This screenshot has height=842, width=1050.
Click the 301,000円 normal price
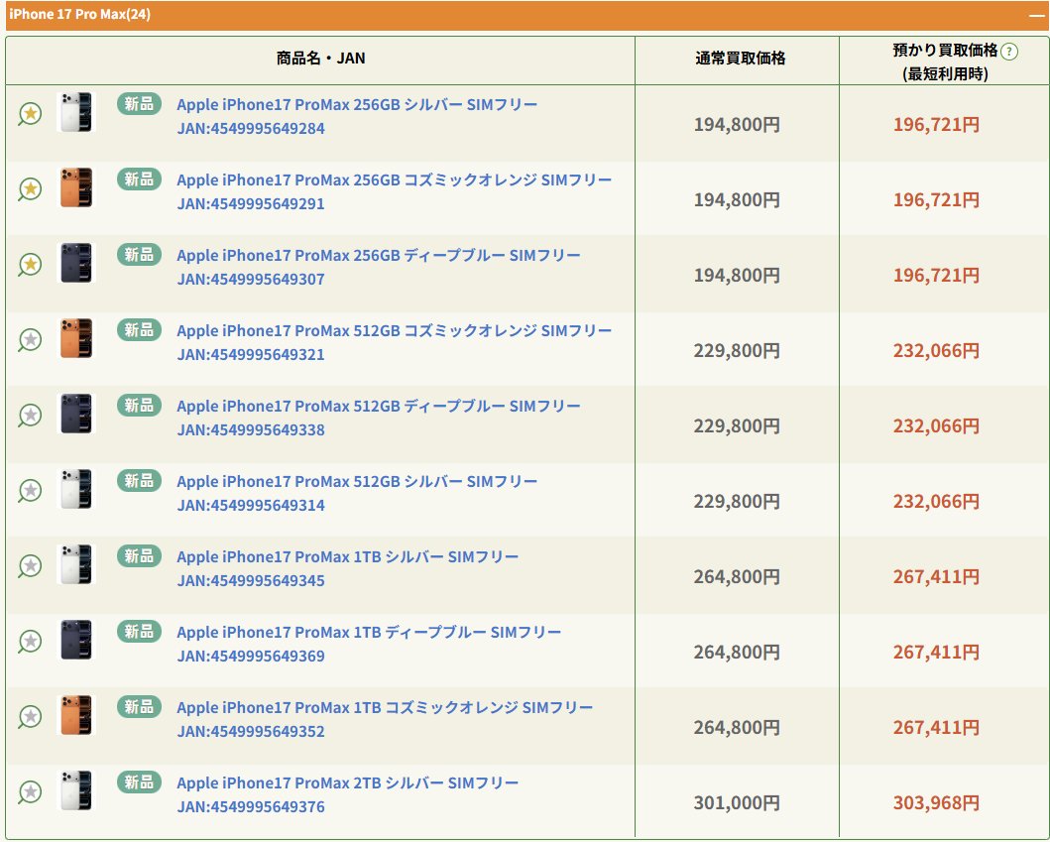(737, 803)
